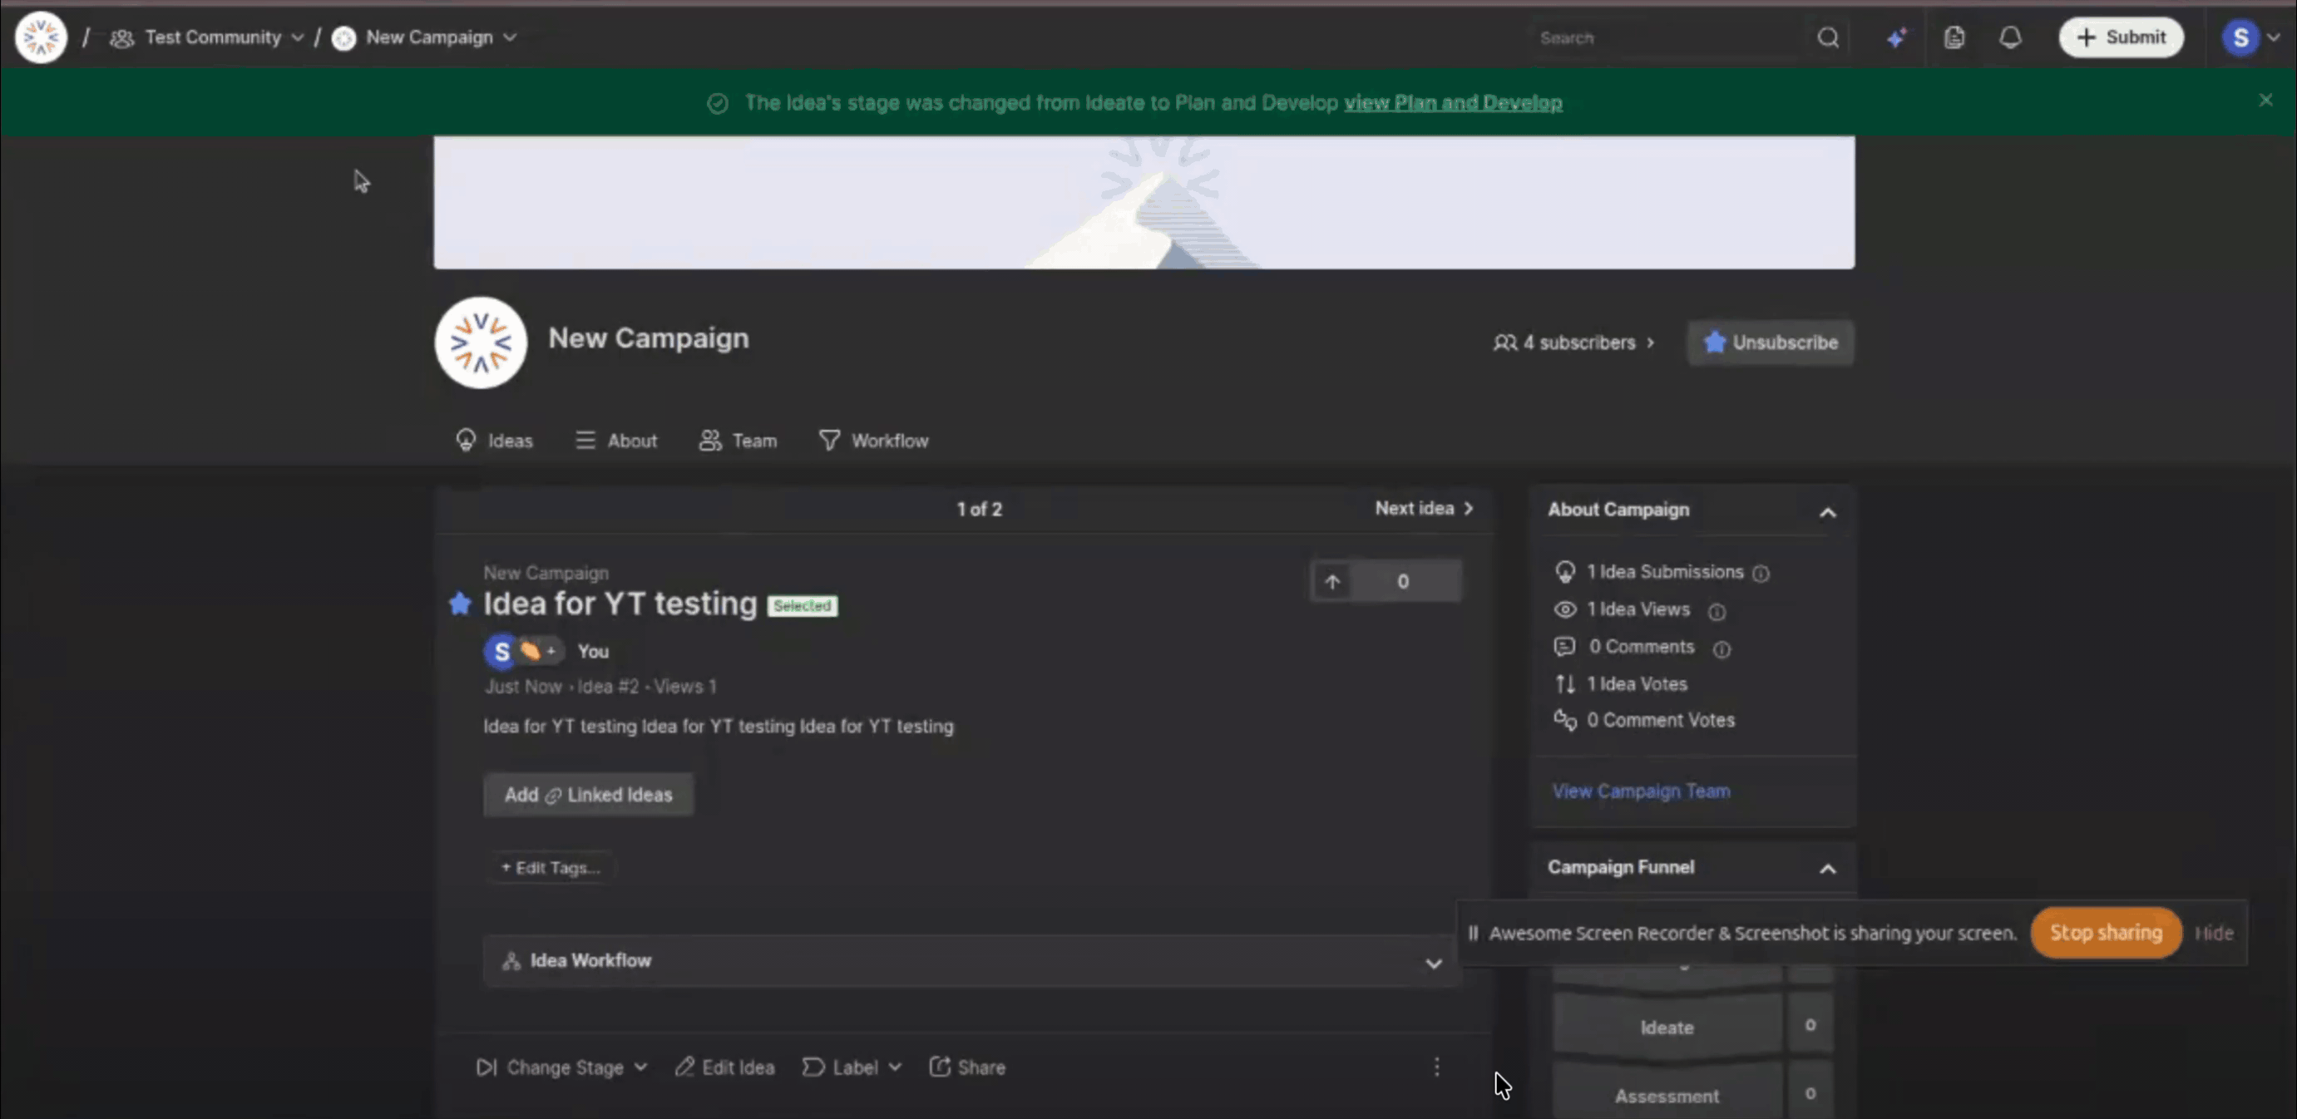The height and width of the screenshot is (1119, 2297).
Task: Open the AI sparkle assistant icon
Action: pyautogui.click(x=1897, y=37)
